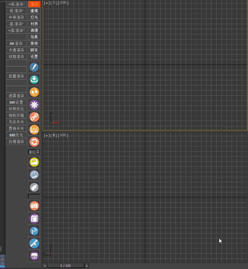Click the yellow picture frame icon
The image size is (248, 269).
point(34,162)
